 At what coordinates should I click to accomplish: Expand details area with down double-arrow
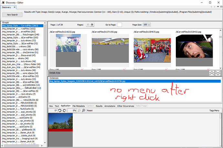218,73
